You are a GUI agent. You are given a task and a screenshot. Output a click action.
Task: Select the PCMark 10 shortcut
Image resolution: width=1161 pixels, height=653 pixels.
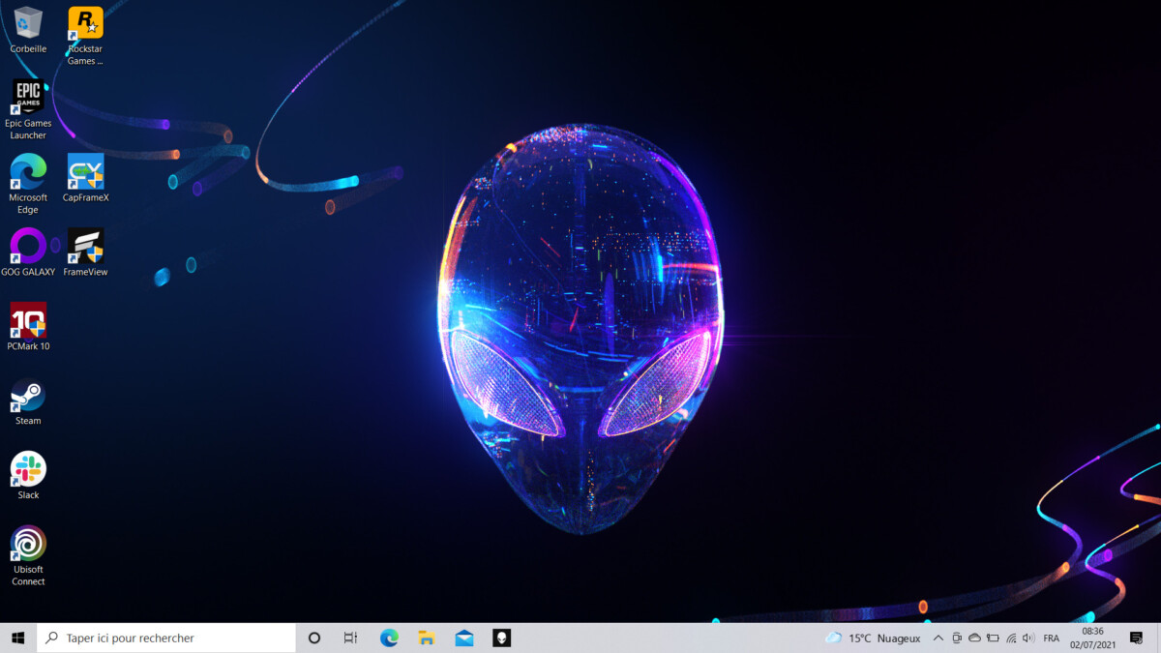pyautogui.click(x=28, y=321)
